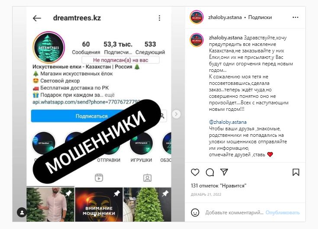Open post options three-dot menu
The height and width of the screenshot is (229, 318).
point(296,17)
